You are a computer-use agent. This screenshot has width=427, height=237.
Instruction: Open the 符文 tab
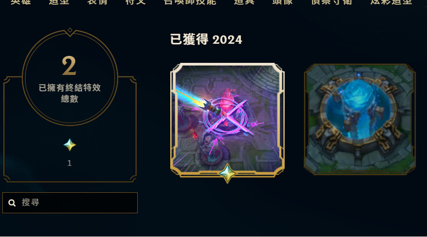136,2
